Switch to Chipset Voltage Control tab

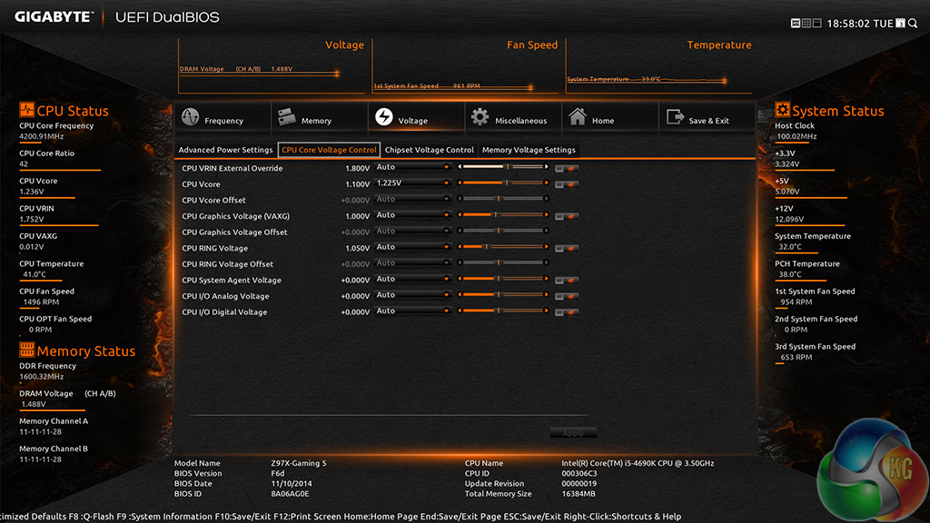[x=430, y=150]
